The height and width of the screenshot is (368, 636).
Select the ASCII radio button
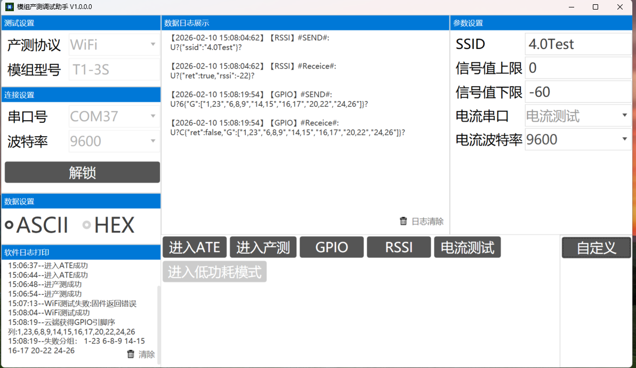pos(9,225)
